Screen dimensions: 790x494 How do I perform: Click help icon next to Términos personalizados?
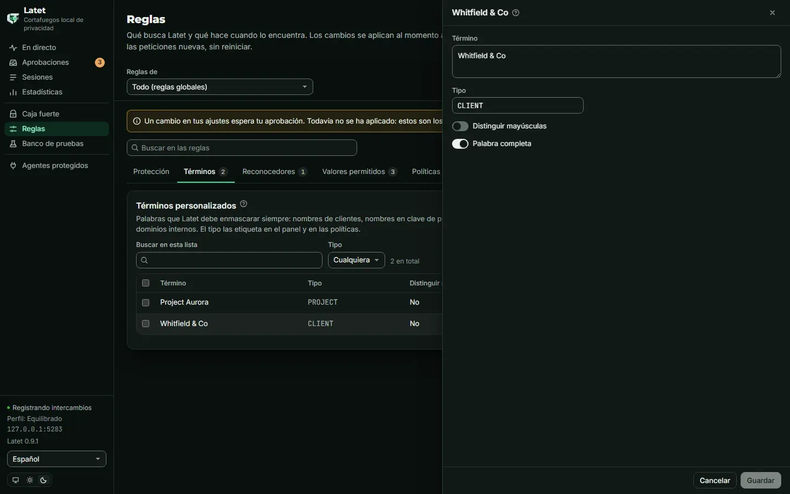(x=244, y=204)
